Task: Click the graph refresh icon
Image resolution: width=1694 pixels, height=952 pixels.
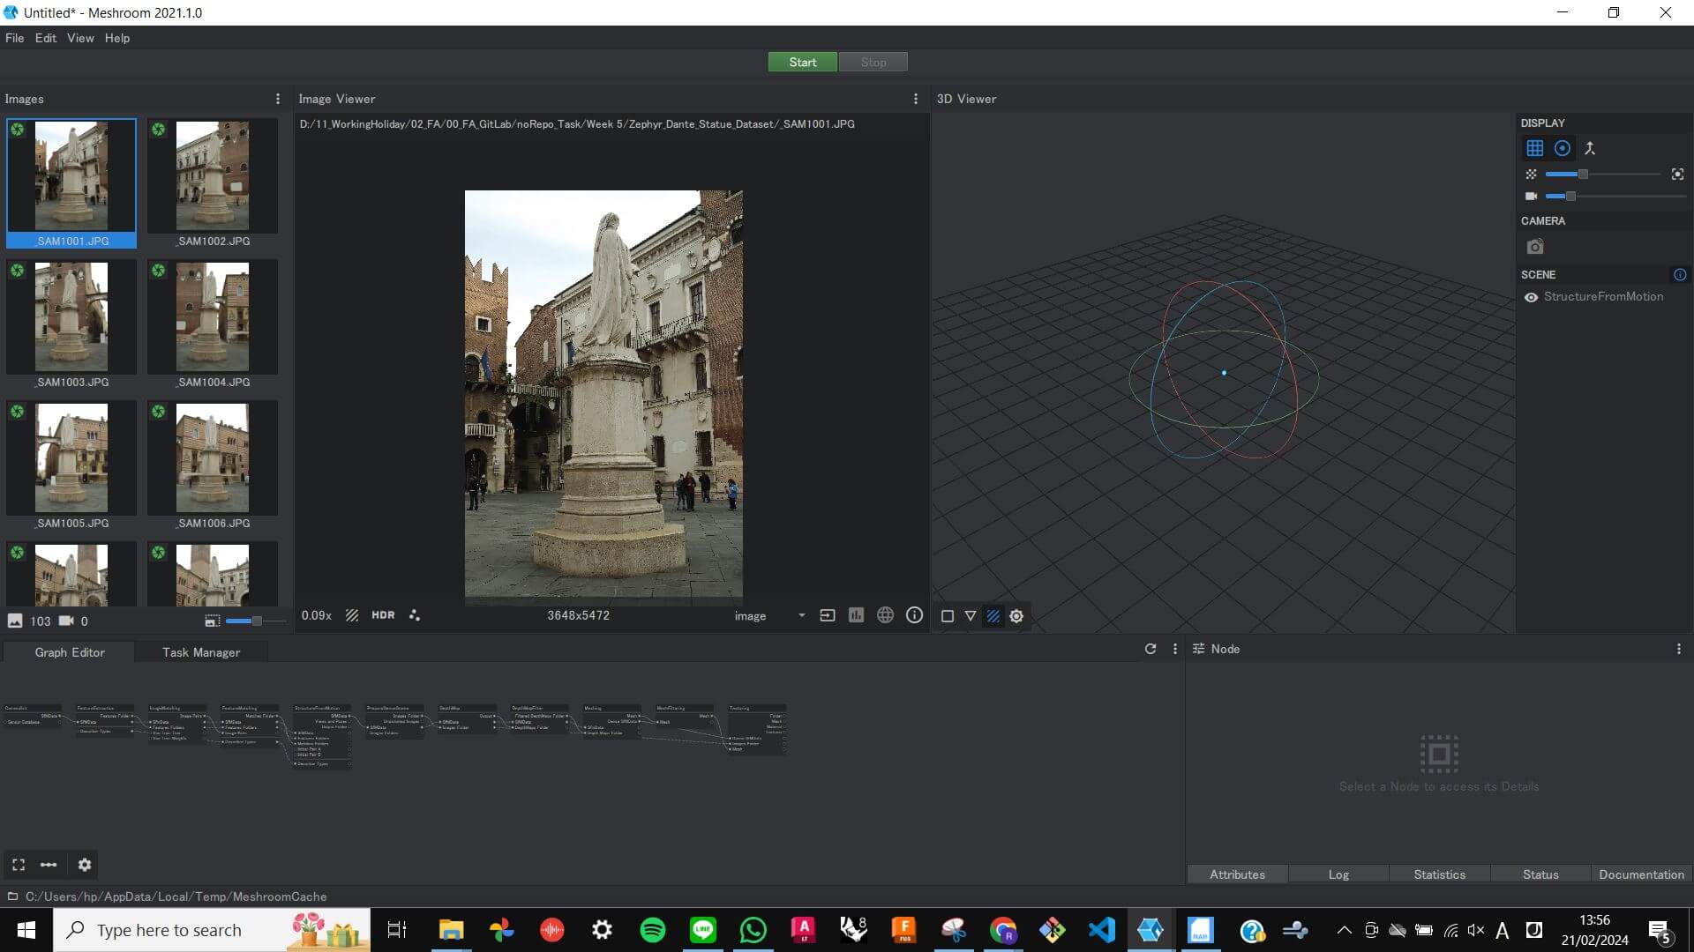Action: pyautogui.click(x=1150, y=649)
